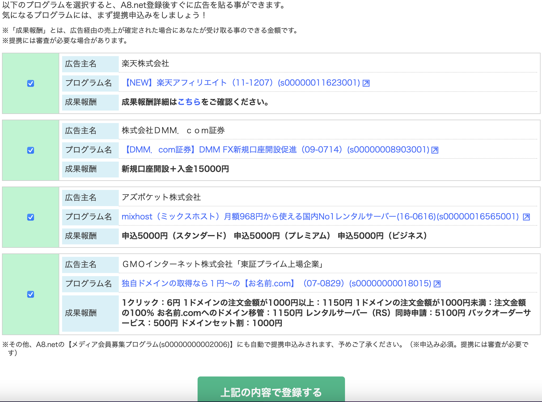Click the 成果報酬 label in GMO row
This screenshot has height=402, width=542.
pos(90,313)
